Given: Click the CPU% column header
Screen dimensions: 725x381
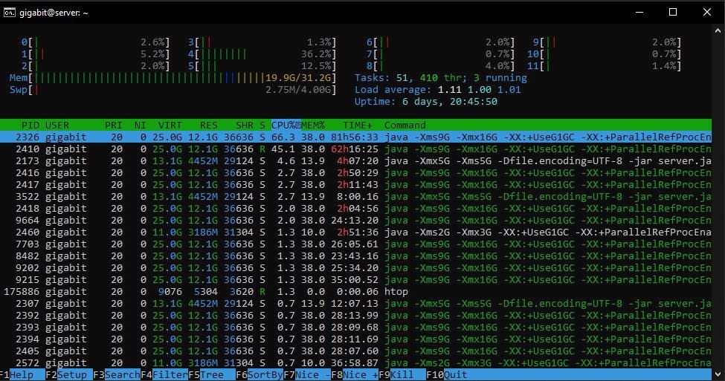Looking at the screenshot, I should click(286, 126).
